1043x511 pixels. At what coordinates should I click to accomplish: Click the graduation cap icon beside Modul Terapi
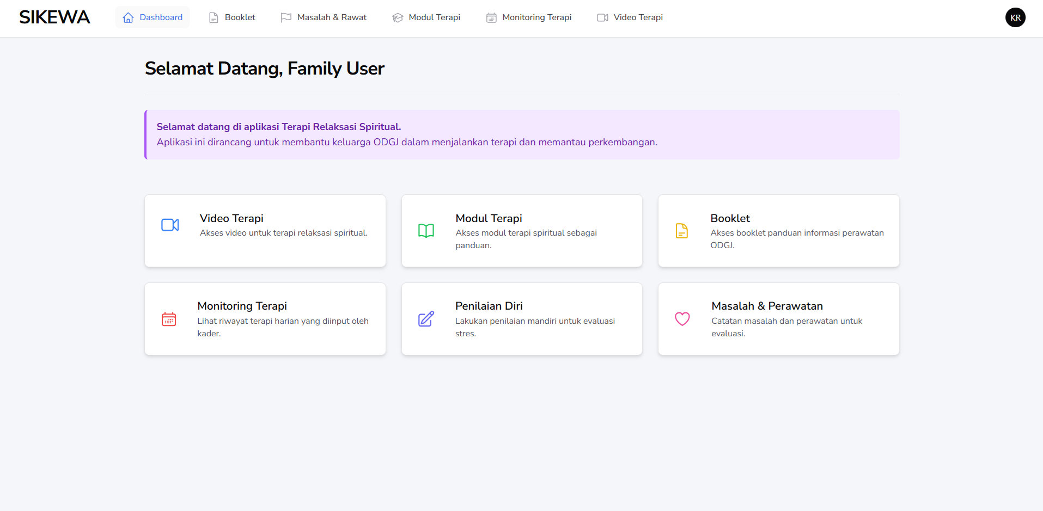coord(398,17)
